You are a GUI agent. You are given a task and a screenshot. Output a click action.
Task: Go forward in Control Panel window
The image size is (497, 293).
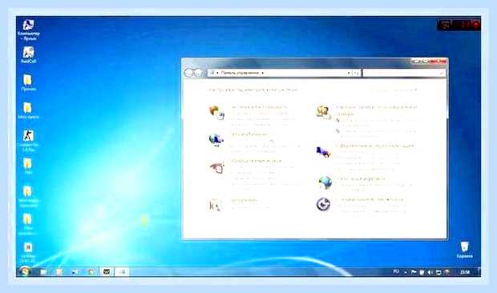pyautogui.click(x=199, y=73)
